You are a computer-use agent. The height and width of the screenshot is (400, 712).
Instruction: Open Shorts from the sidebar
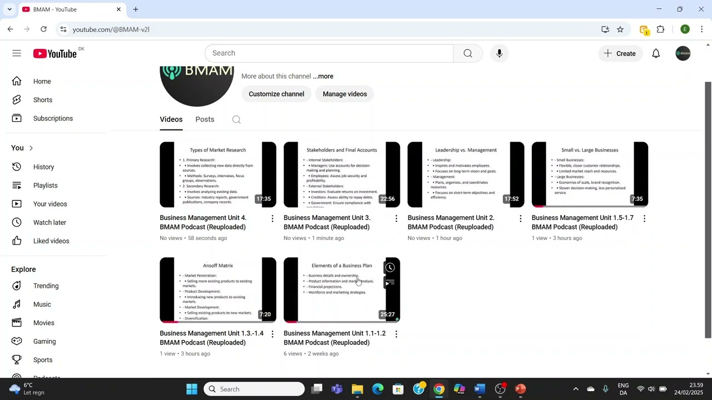coord(43,100)
